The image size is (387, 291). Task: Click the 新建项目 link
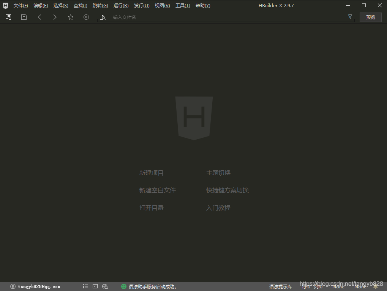151,173
